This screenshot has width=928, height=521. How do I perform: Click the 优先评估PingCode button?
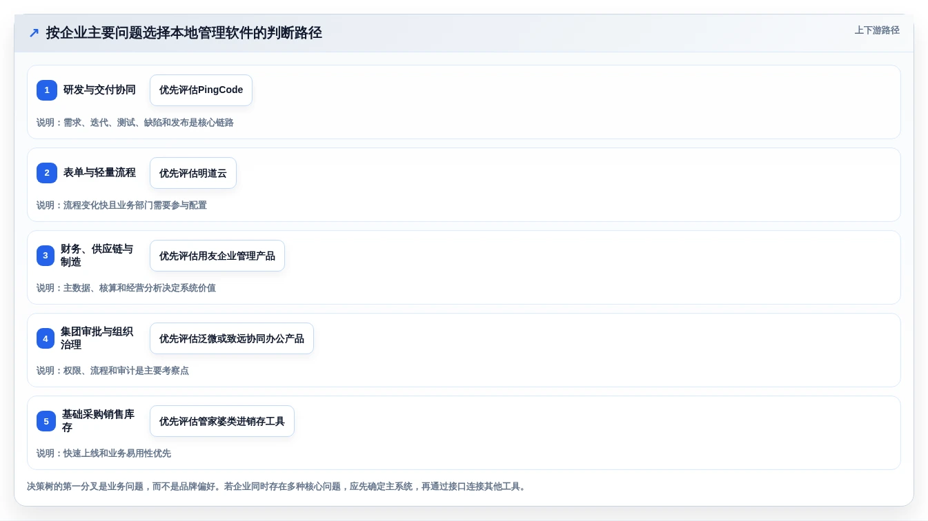tap(201, 90)
